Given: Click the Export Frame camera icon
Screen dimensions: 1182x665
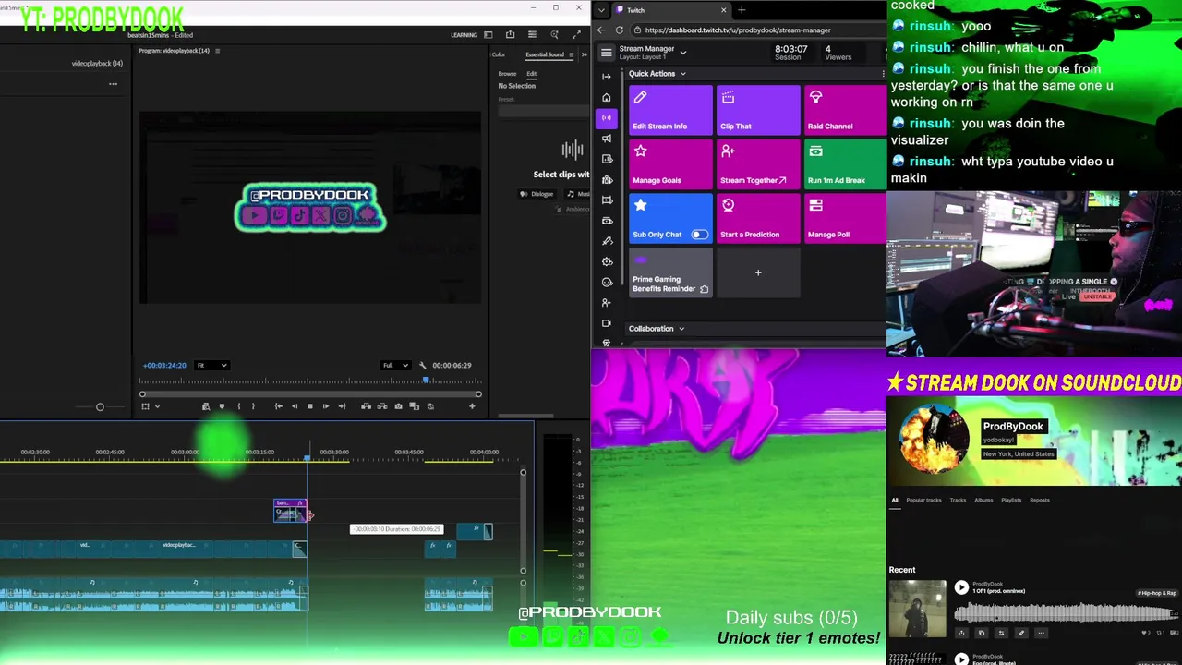Looking at the screenshot, I should [x=398, y=406].
